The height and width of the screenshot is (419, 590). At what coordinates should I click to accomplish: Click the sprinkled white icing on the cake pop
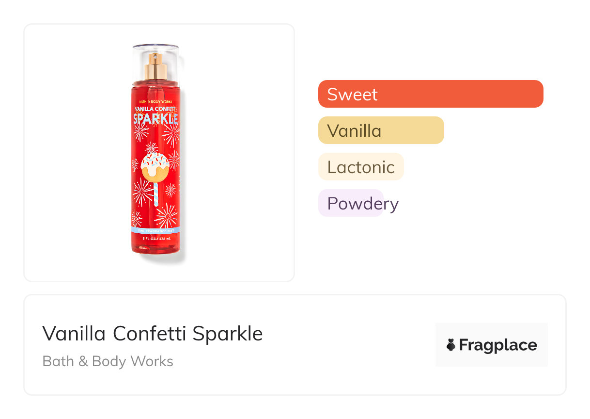pyautogui.click(x=155, y=164)
